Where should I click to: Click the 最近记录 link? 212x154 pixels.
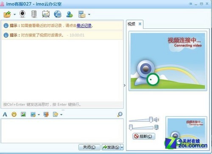[x=84, y=25]
